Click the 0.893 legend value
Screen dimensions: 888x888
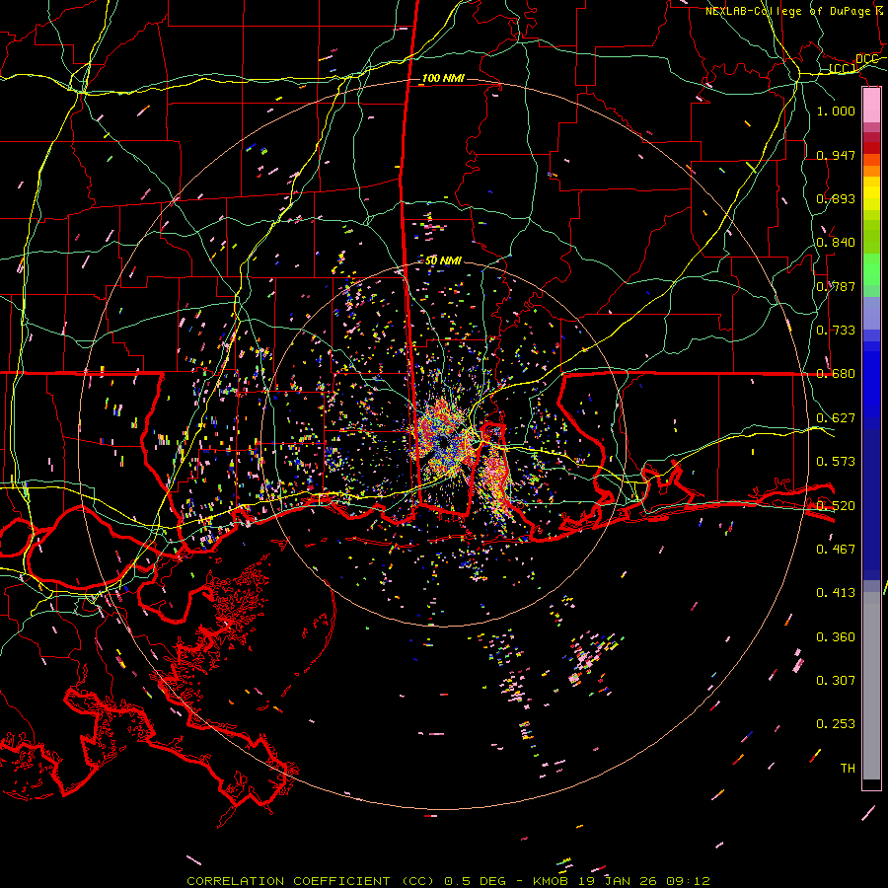[x=836, y=198]
